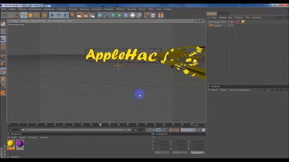Open the render settings icon
Image resolution: width=289 pixels, height=162 pixels.
tap(92, 15)
